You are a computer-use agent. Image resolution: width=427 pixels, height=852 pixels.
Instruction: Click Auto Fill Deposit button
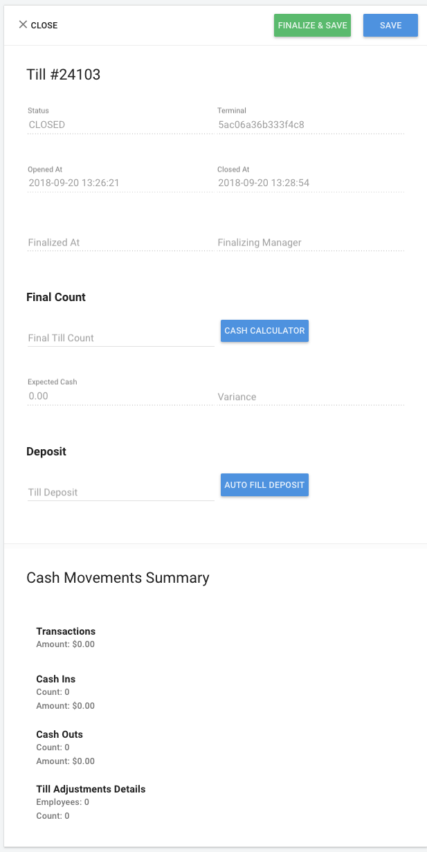tap(264, 485)
